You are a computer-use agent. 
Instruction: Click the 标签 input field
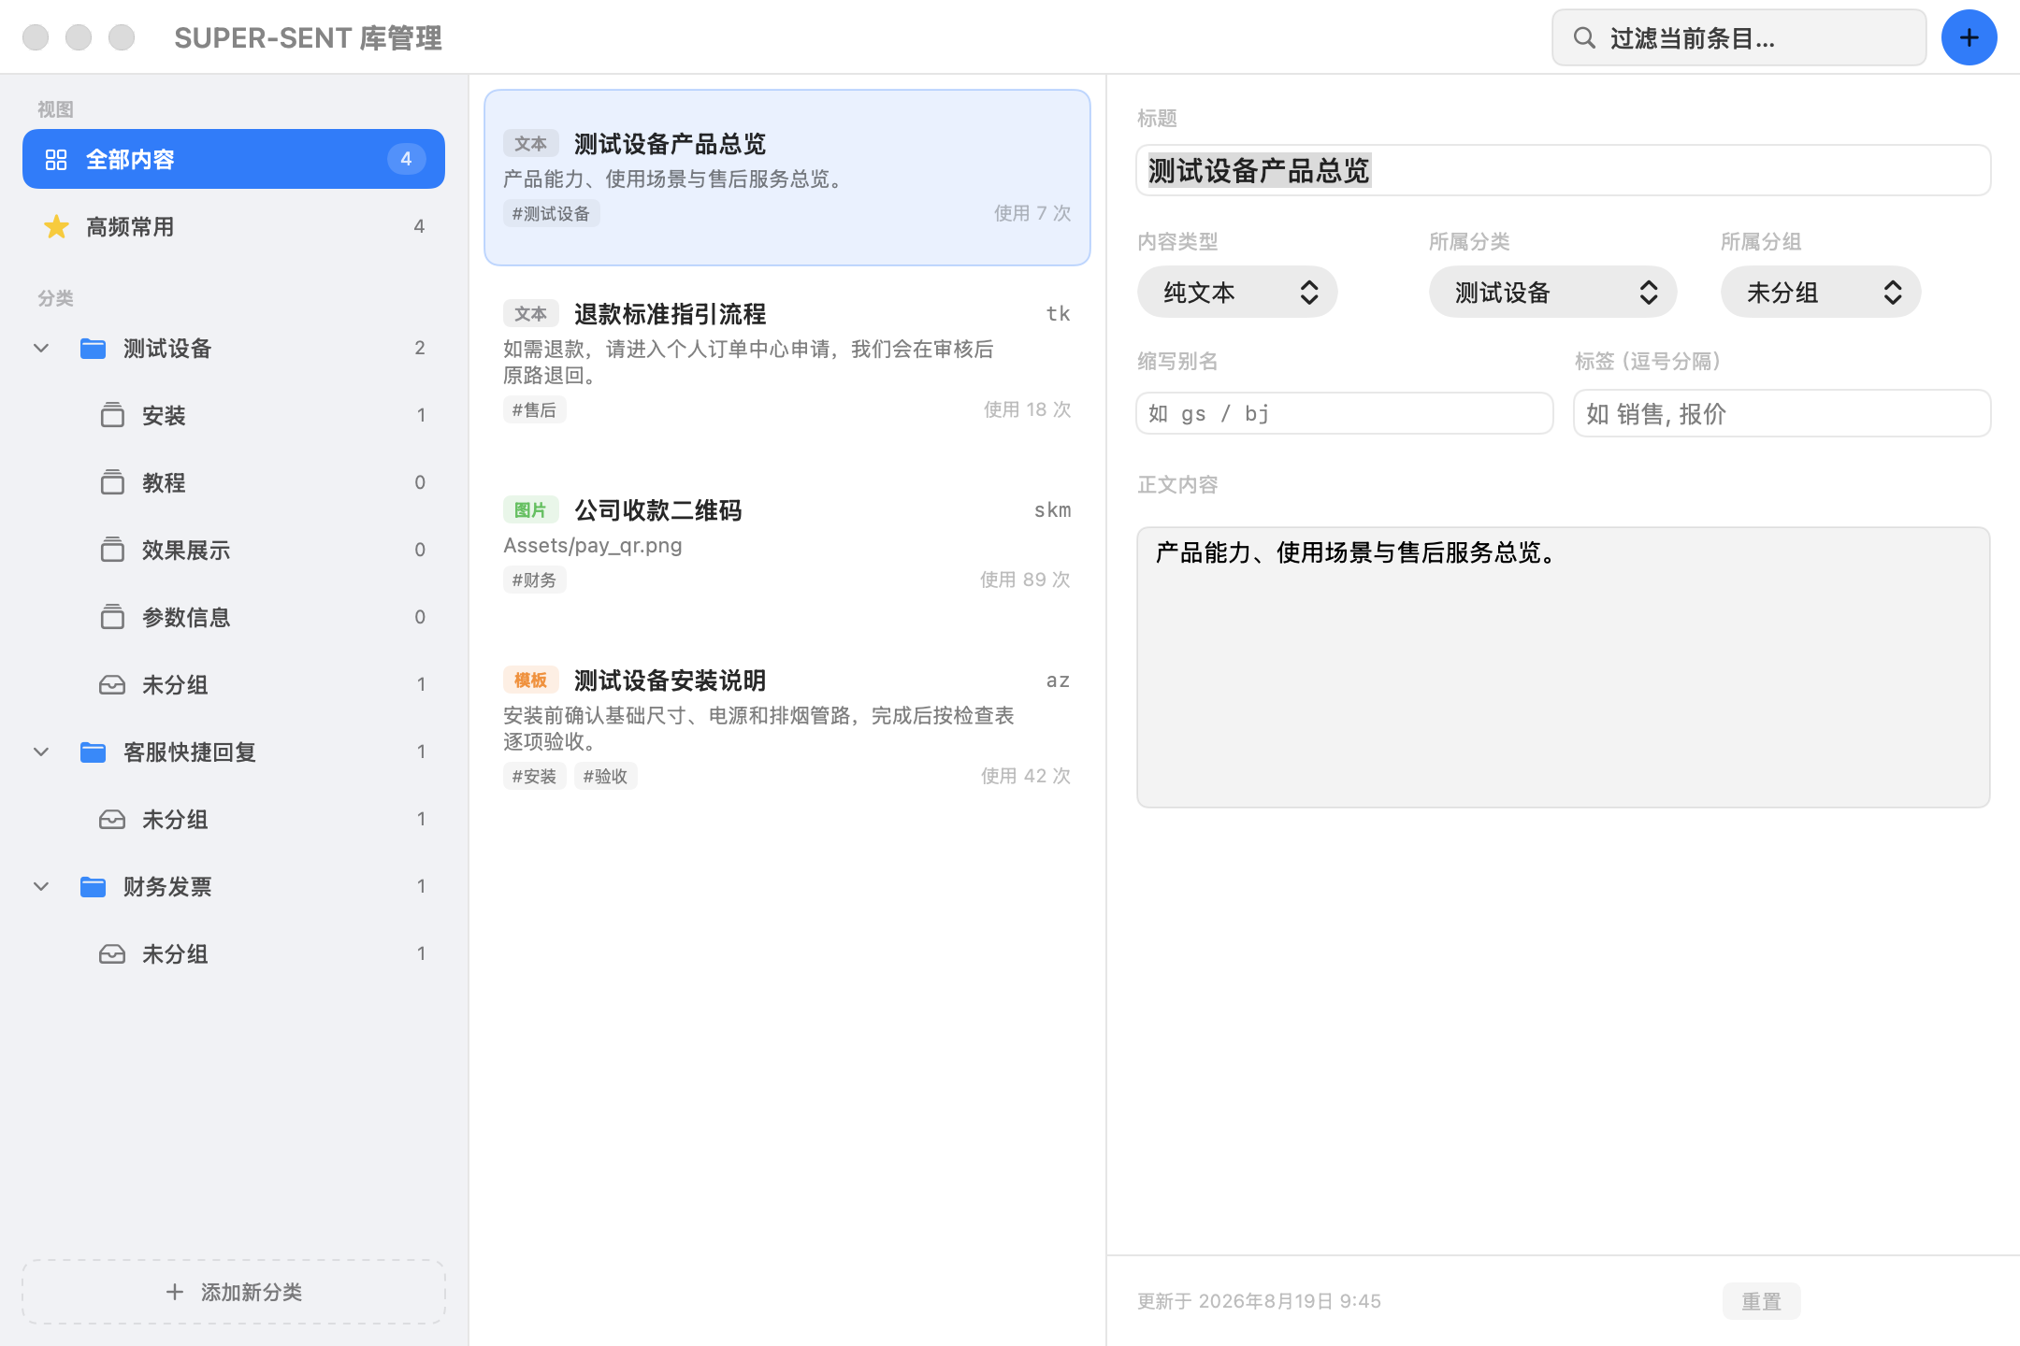1782,413
